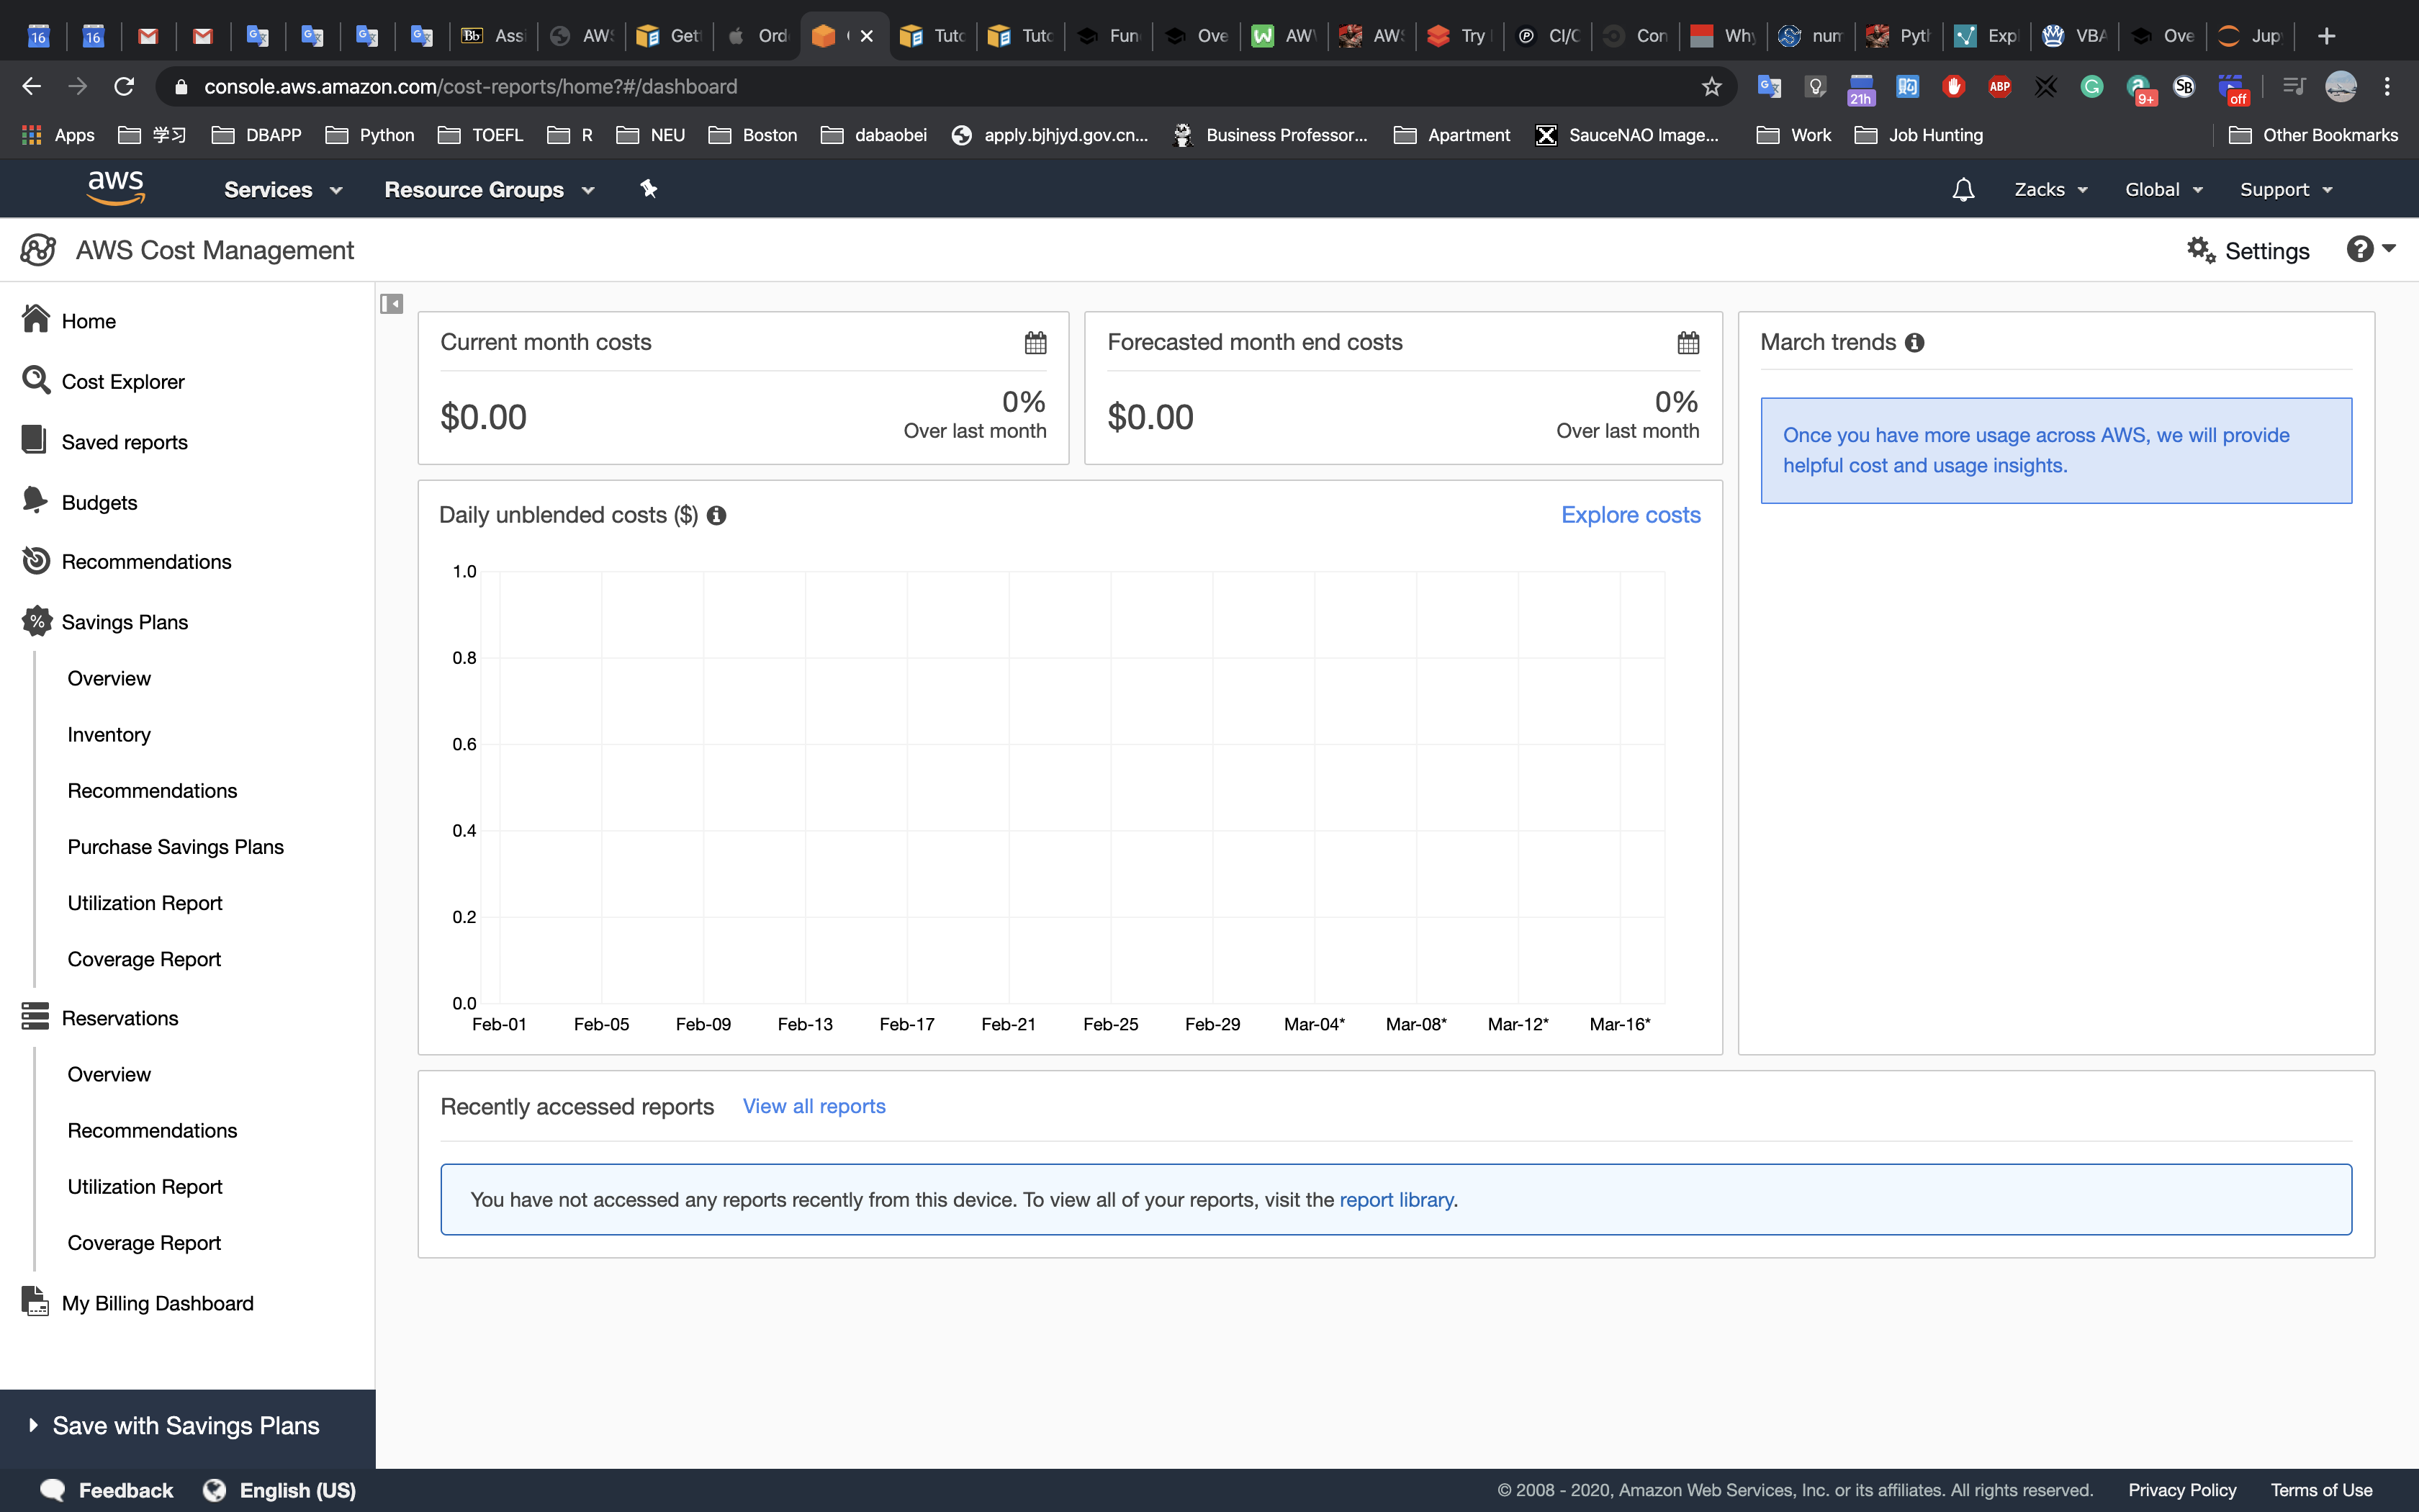Click the info icon next to Daily unblended costs
Viewport: 2419px width, 1512px height.
pos(716,515)
